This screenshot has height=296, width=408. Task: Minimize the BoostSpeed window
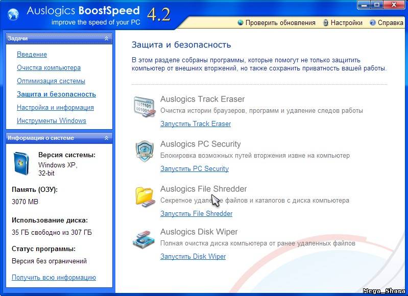[364, 5]
